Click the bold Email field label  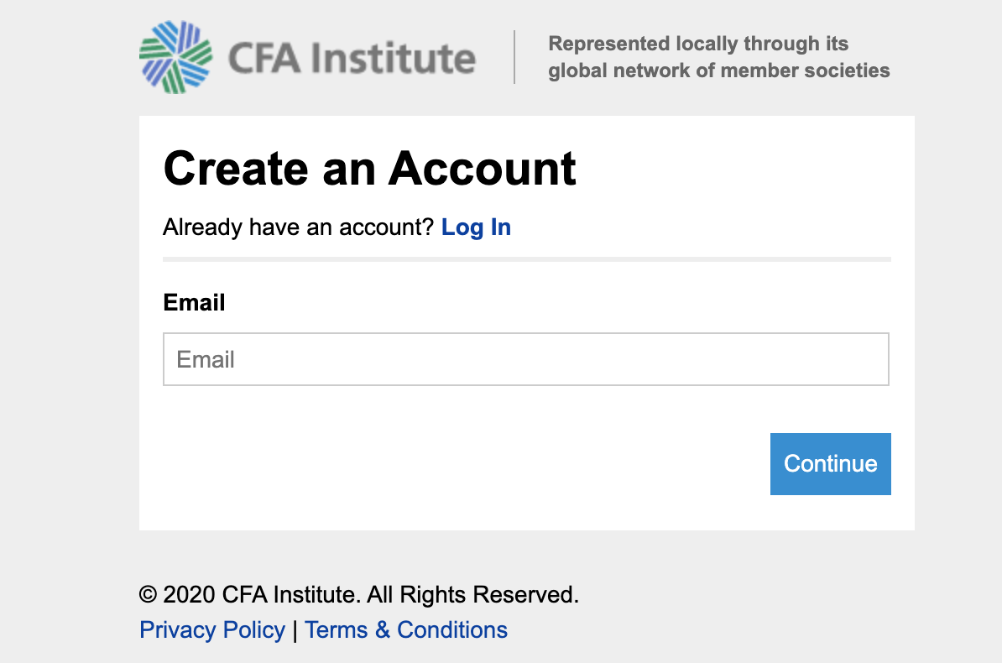pyautogui.click(x=194, y=302)
